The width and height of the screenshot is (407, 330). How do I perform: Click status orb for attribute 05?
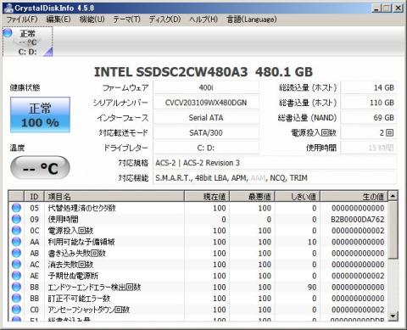coord(16,208)
